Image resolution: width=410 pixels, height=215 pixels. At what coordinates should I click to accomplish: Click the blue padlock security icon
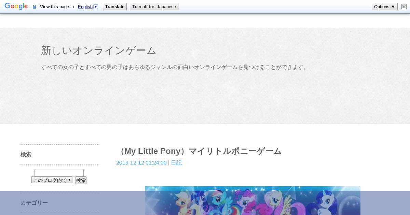[34, 7]
